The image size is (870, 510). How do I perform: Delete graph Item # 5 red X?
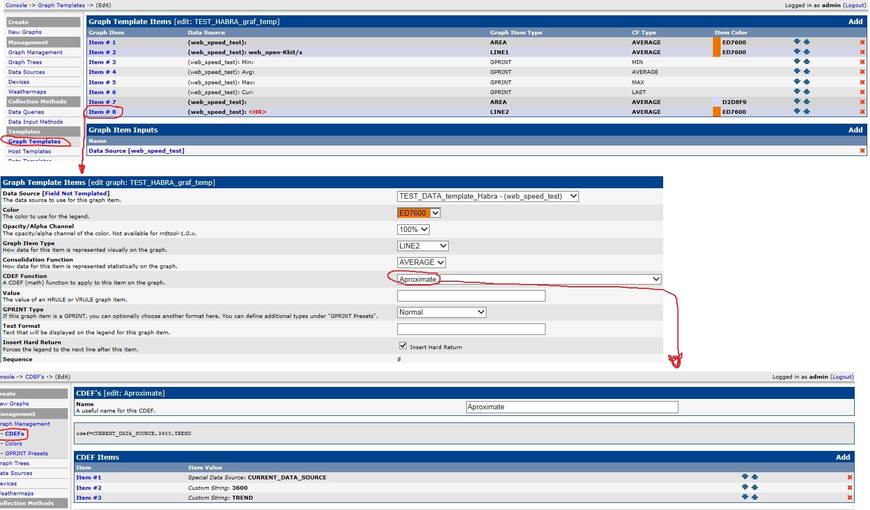point(862,82)
